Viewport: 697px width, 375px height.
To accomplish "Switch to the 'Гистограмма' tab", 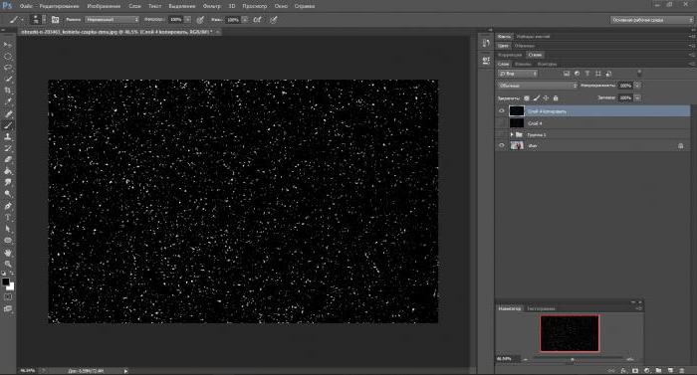I will tap(541, 308).
